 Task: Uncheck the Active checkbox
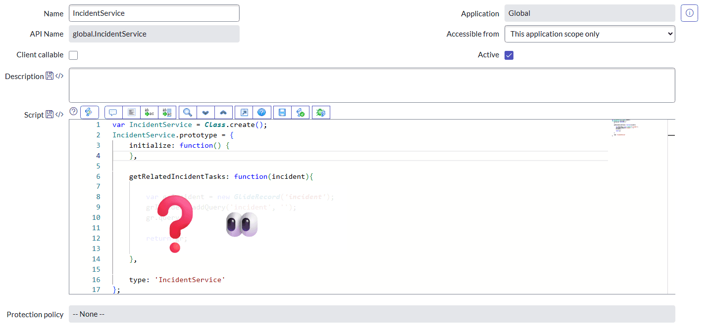click(509, 55)
